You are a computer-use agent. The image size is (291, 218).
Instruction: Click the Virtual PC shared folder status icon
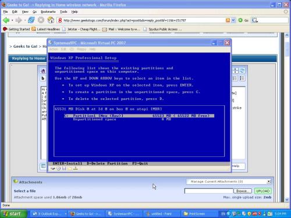(70, 169)
